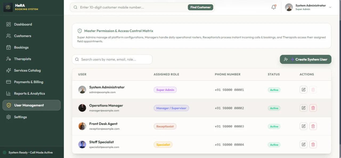
Task: Click the magnifier icon in the user search
Action: pos(77,59)
